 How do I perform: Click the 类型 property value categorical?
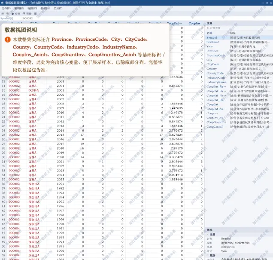[228, 247]
